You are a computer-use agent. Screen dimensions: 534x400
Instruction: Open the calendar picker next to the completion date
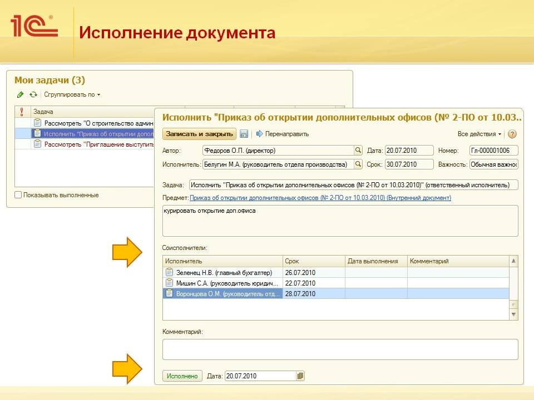299,376
